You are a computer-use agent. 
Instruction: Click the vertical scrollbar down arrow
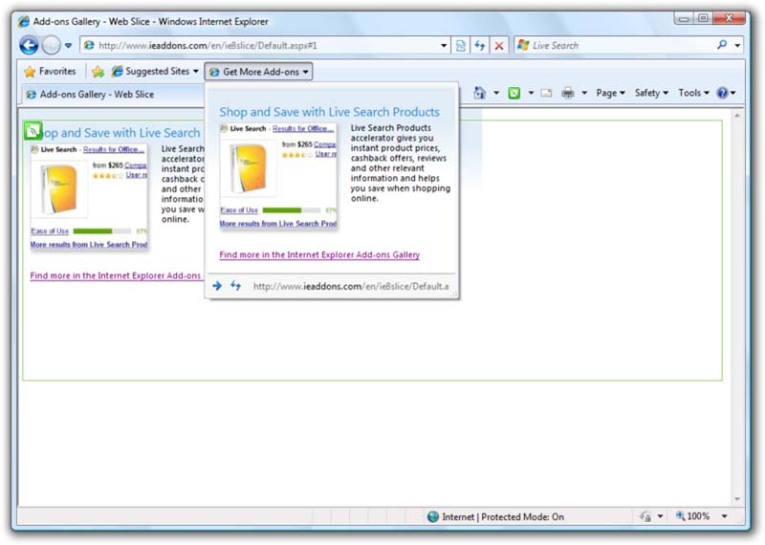737,499
